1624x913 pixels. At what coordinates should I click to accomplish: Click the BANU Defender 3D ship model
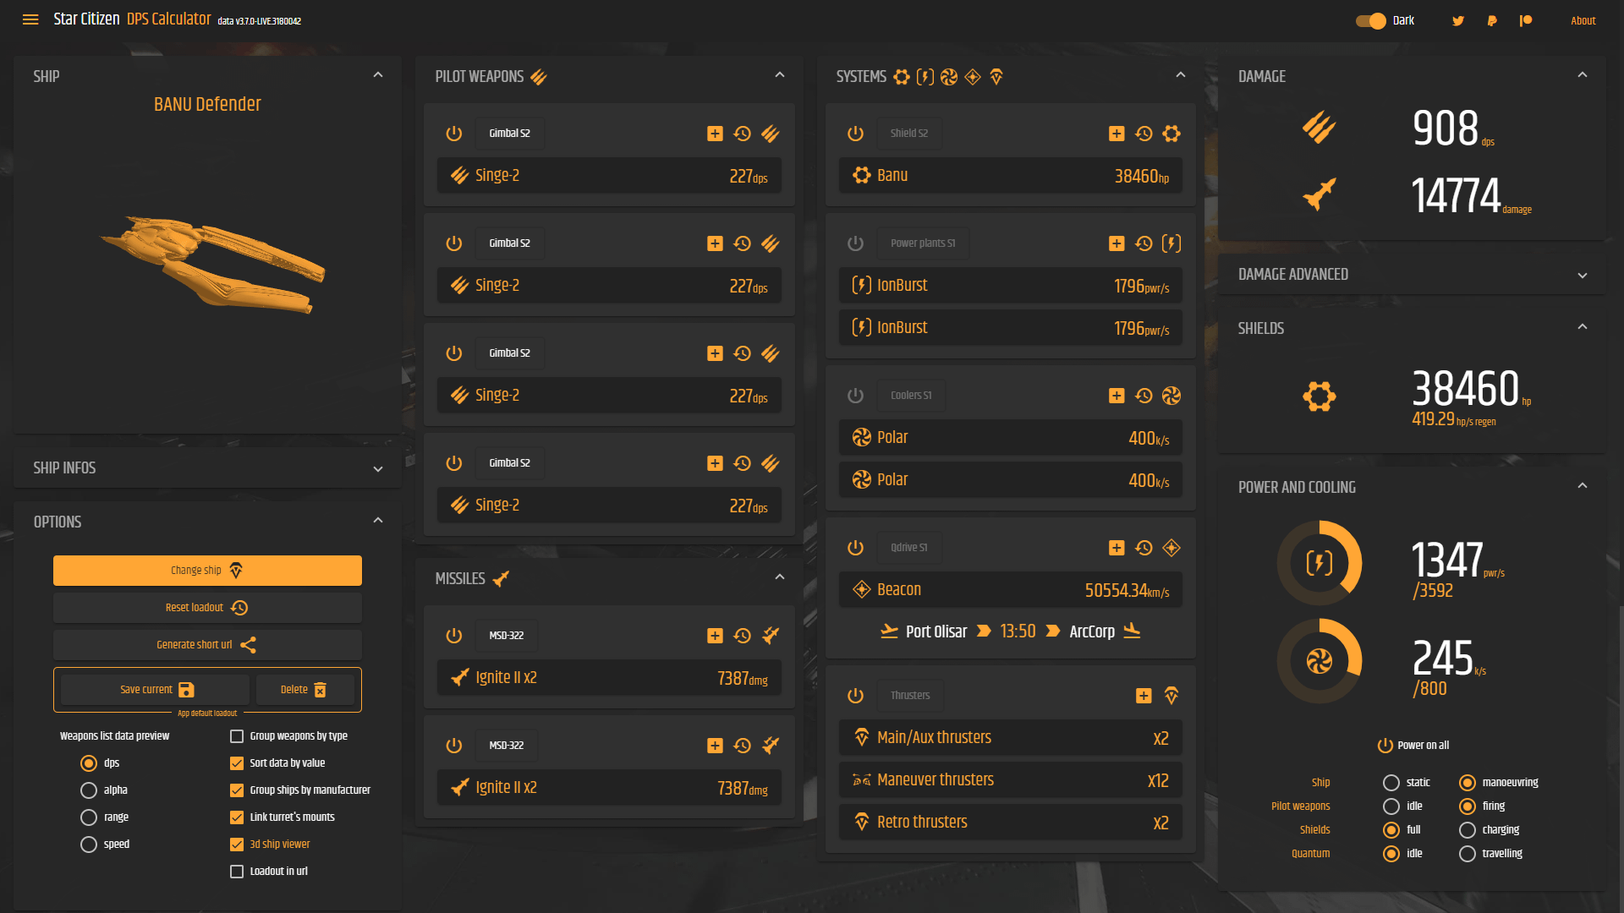coord(213,265)
